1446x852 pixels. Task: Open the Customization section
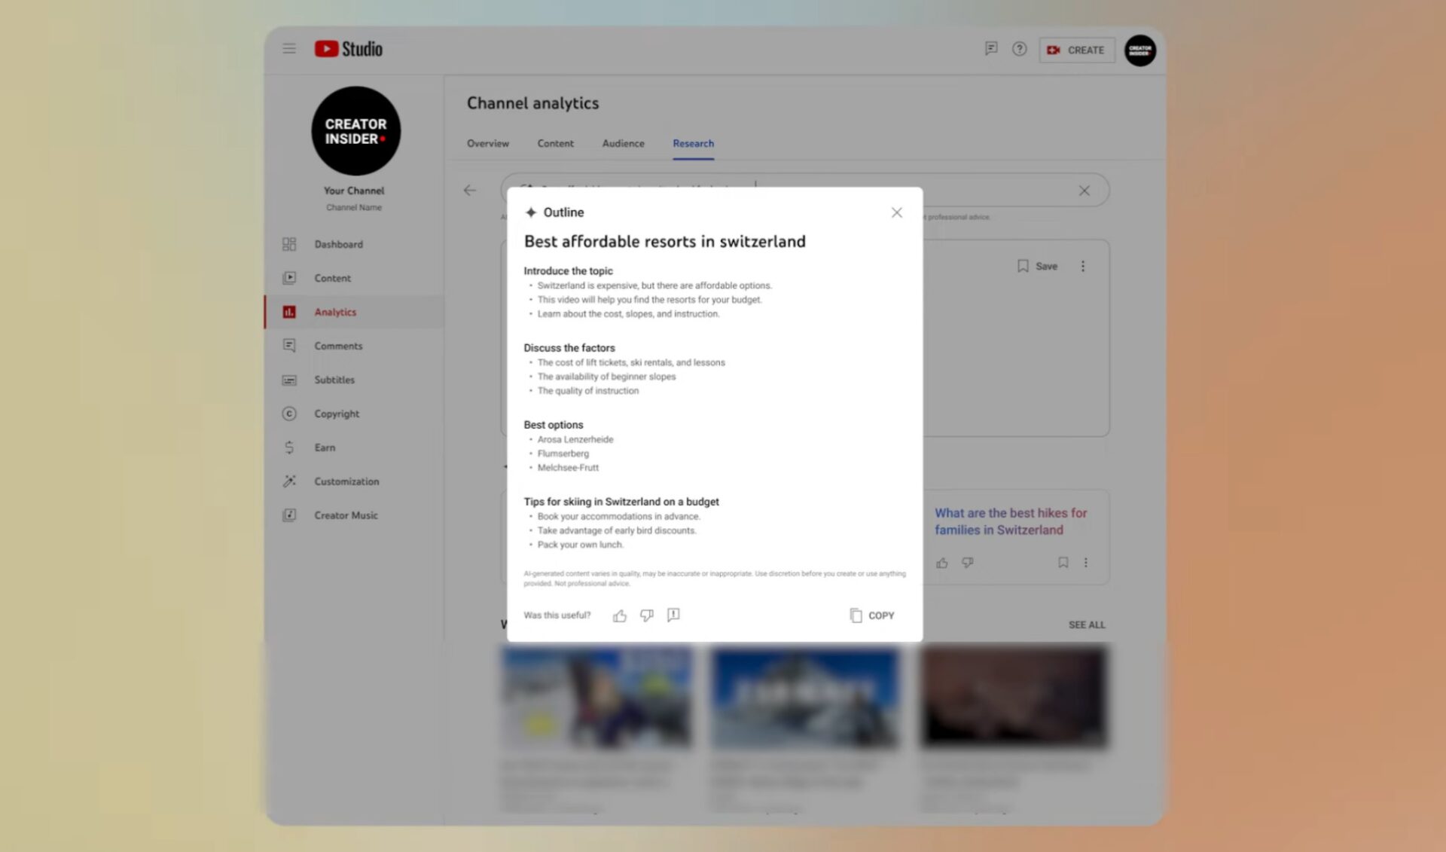[346, 481]
